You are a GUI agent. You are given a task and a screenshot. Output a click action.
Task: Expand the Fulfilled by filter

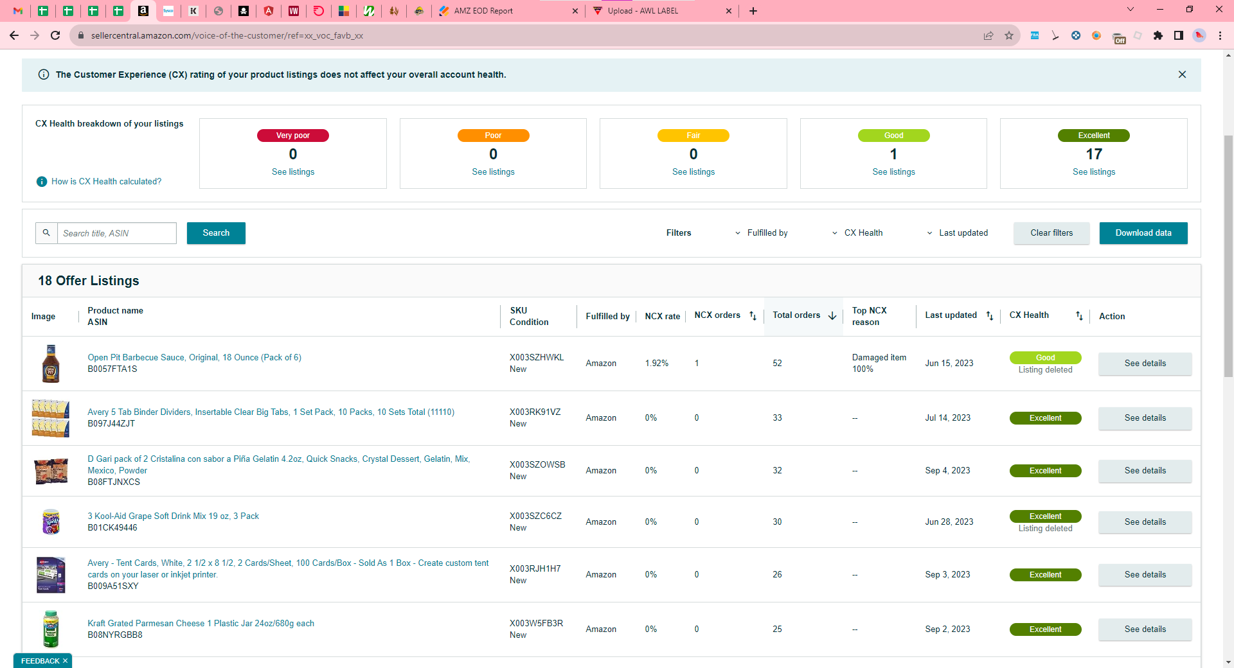click(761, 233)
